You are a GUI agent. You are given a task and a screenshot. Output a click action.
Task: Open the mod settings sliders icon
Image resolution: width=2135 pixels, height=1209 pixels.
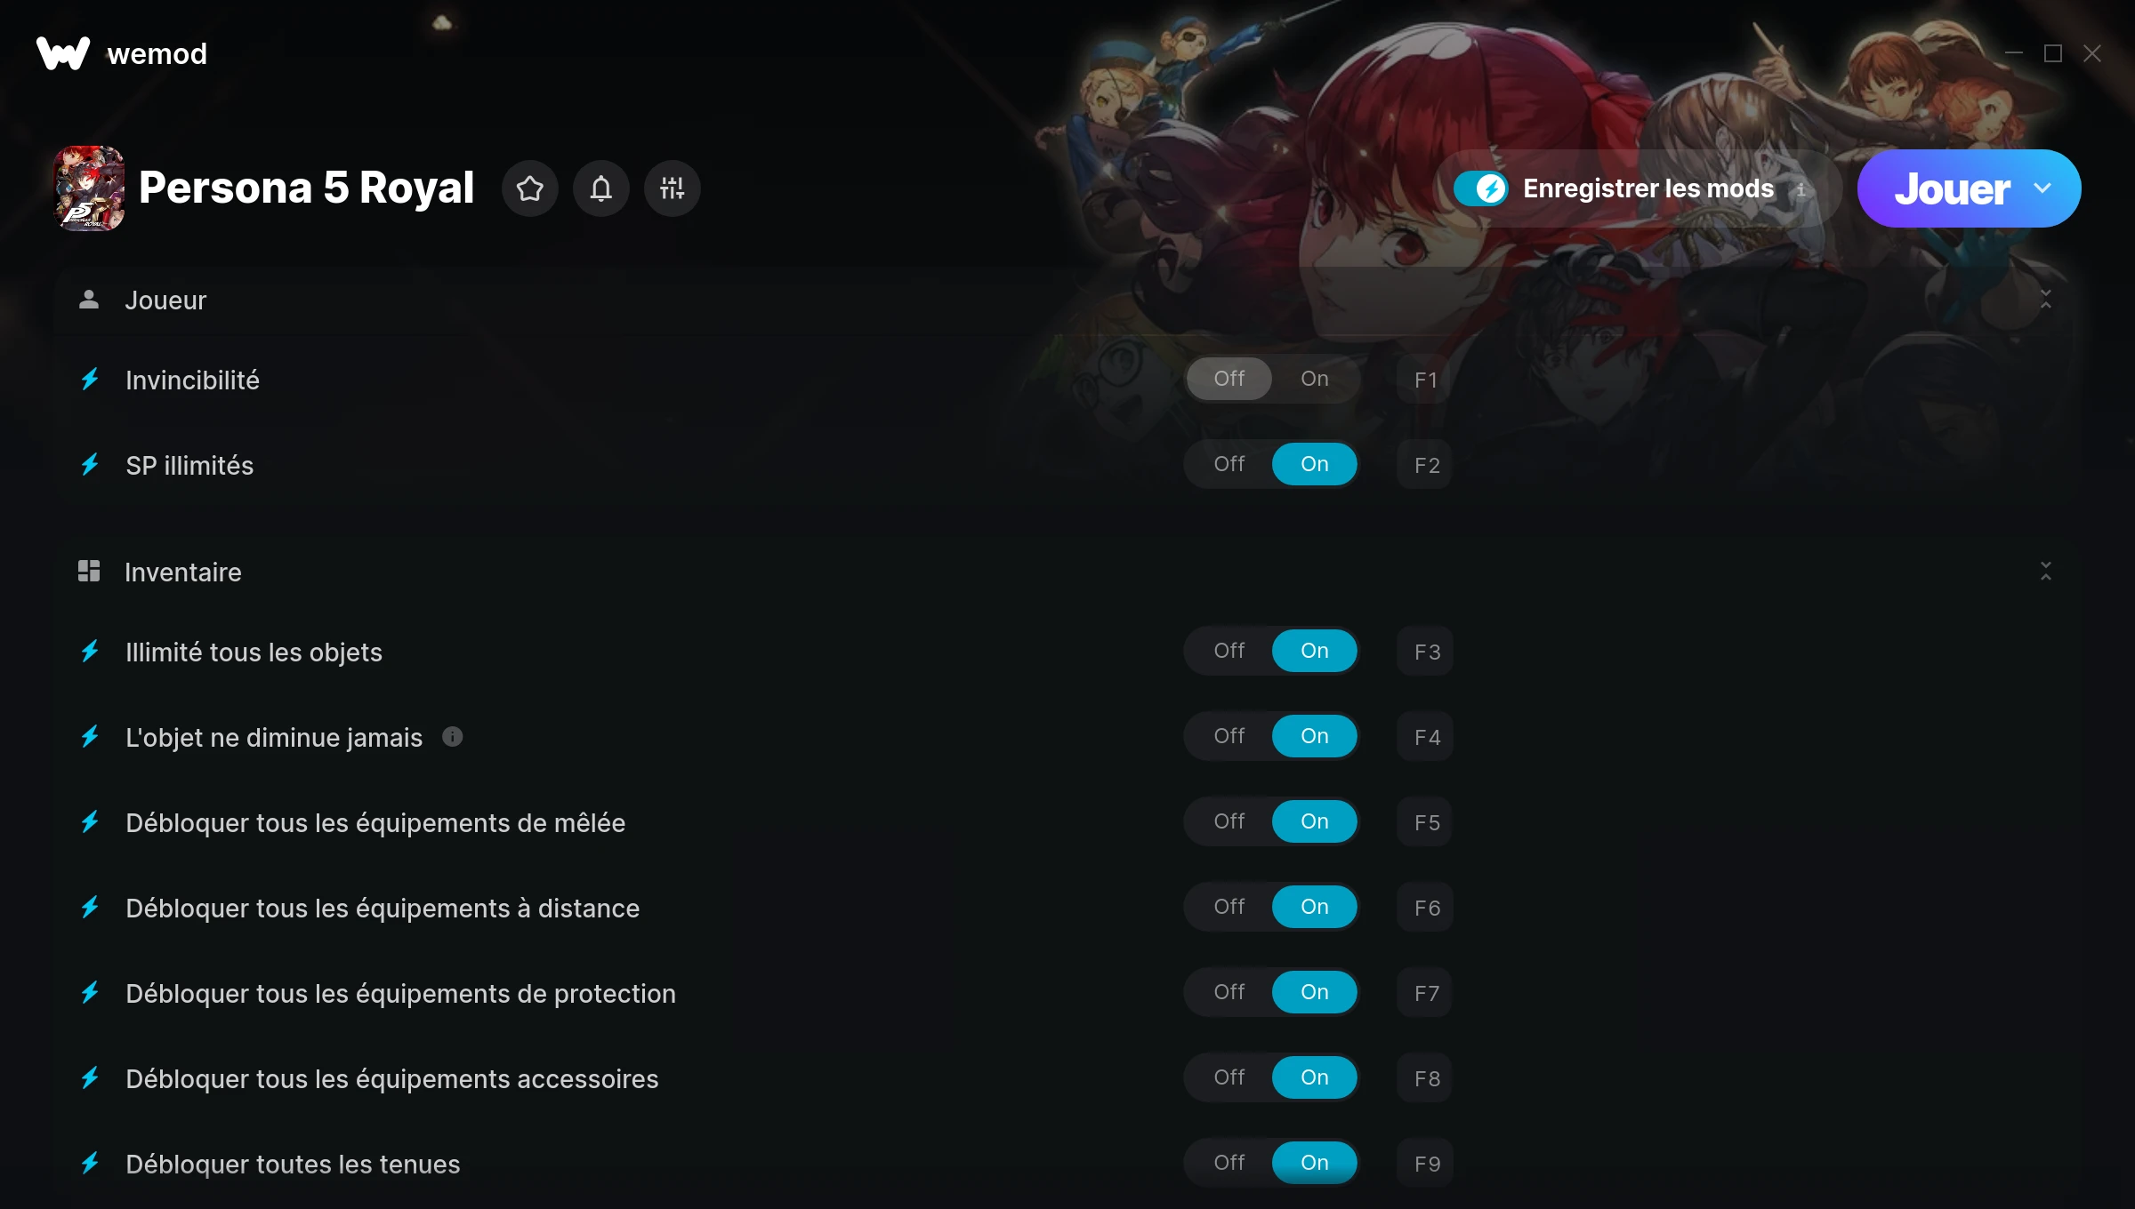[673, 188]
